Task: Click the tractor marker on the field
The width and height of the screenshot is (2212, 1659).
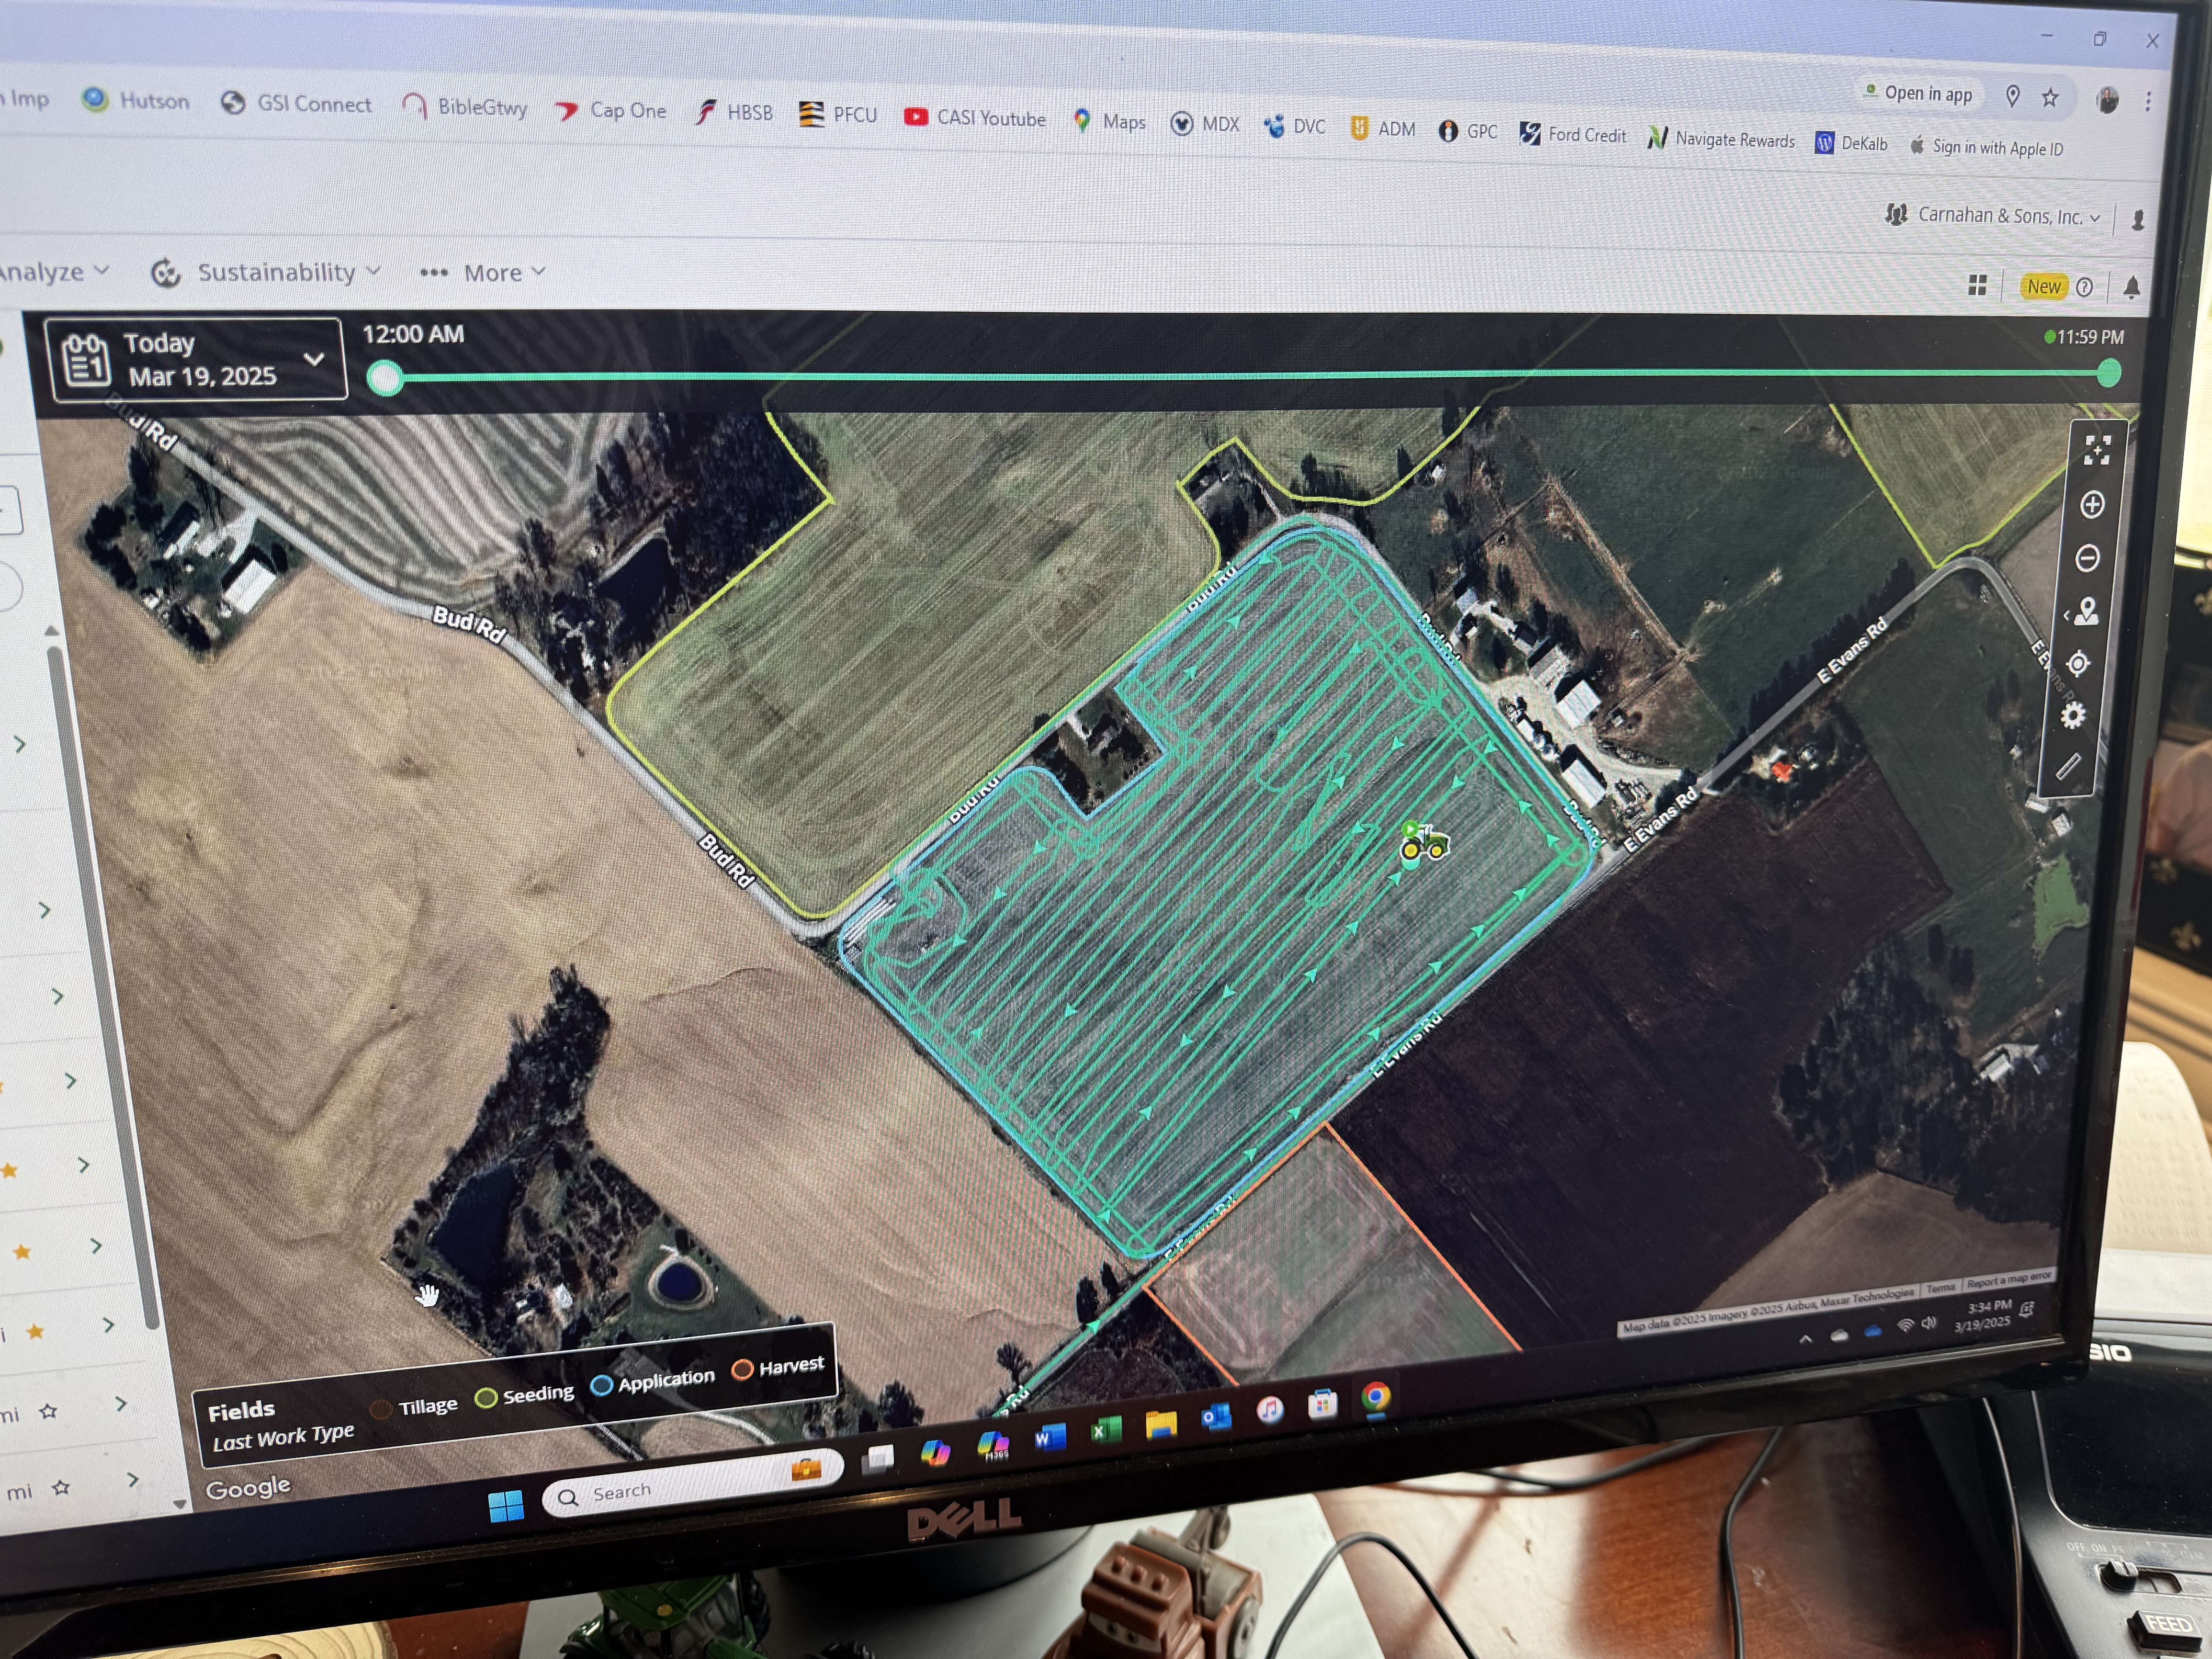Action: click(x=1423, y=843)
